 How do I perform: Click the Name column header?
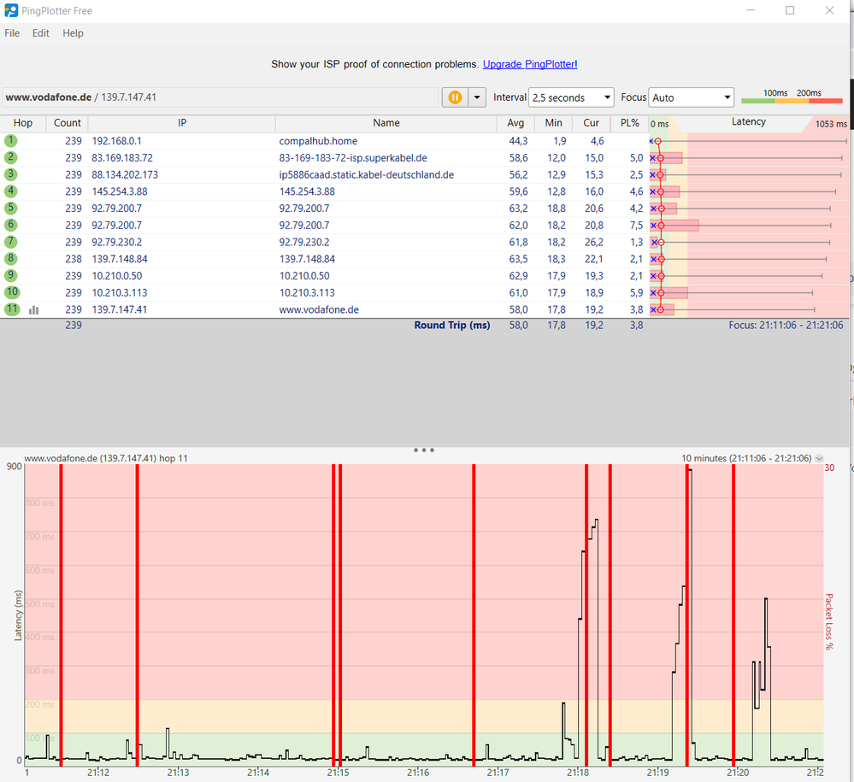click(386, 123)
